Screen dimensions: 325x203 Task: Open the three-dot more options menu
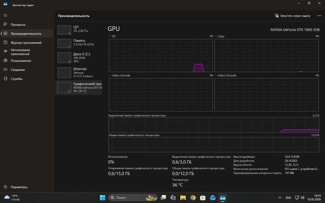[x=319, y=16]
